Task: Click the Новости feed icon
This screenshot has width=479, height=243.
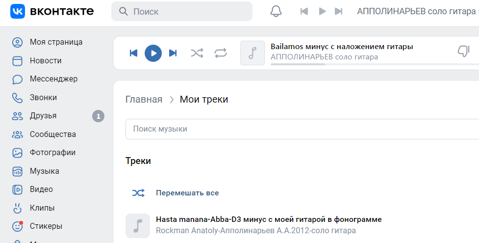Action: pyautogui.click(x=18, y=61)
